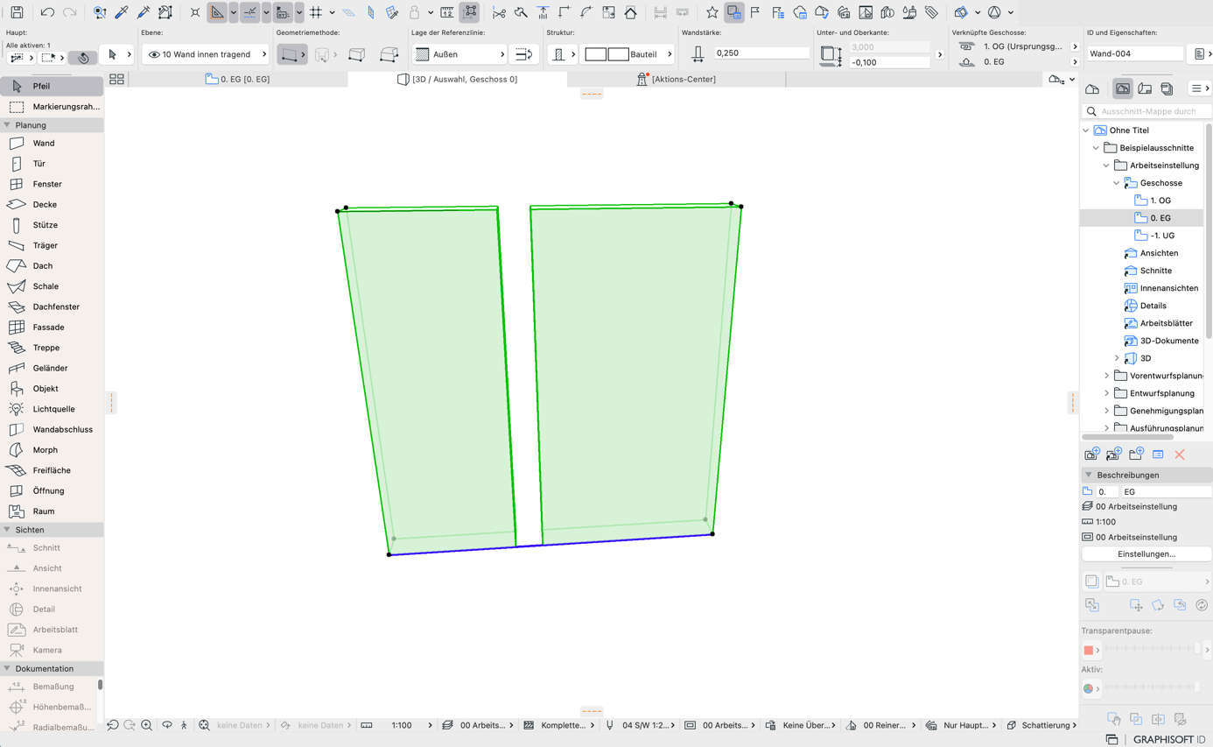
Task: Select the Freifläche mesh tool
Action: click(52, 470)
